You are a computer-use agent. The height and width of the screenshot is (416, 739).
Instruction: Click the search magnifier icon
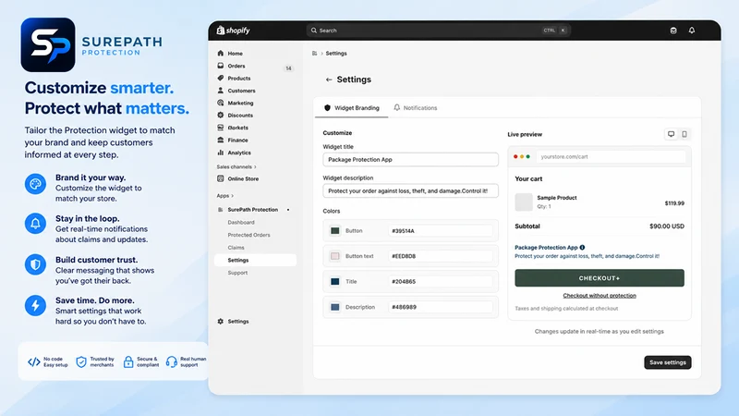point(314,31)
